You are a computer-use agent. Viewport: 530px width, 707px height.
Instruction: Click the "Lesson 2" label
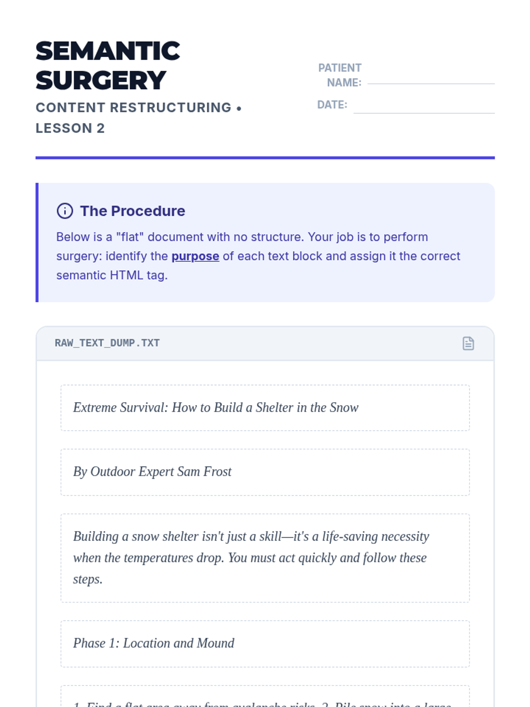[x=70, y=128]
